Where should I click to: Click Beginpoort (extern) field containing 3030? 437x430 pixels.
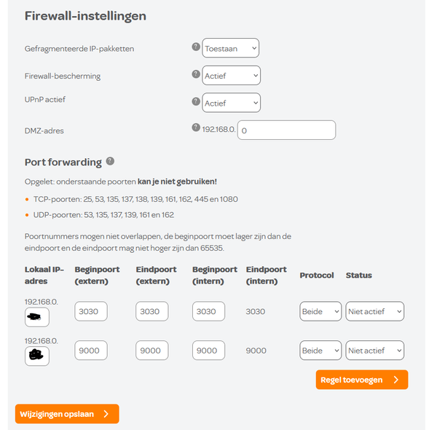91,311
